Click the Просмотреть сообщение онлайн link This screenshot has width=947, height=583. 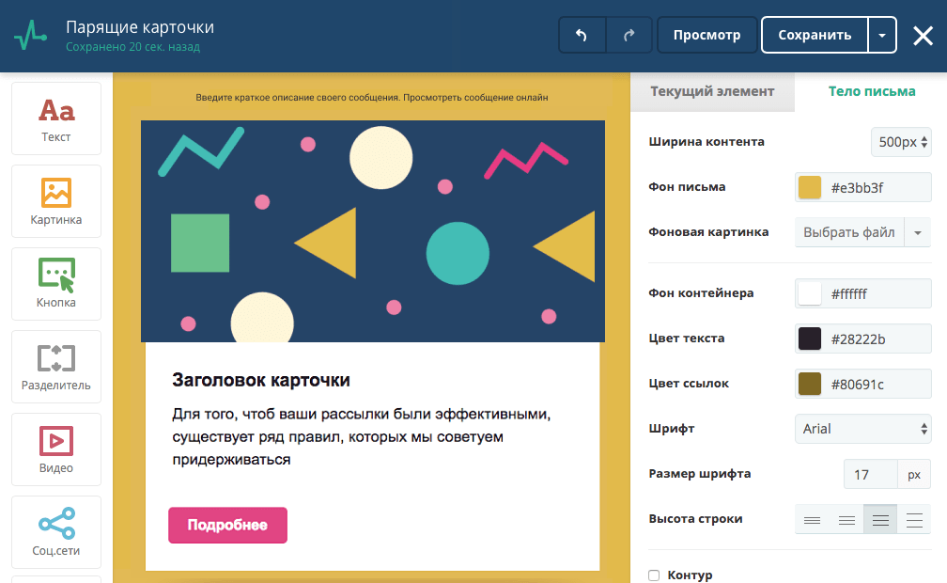(476, 98)
